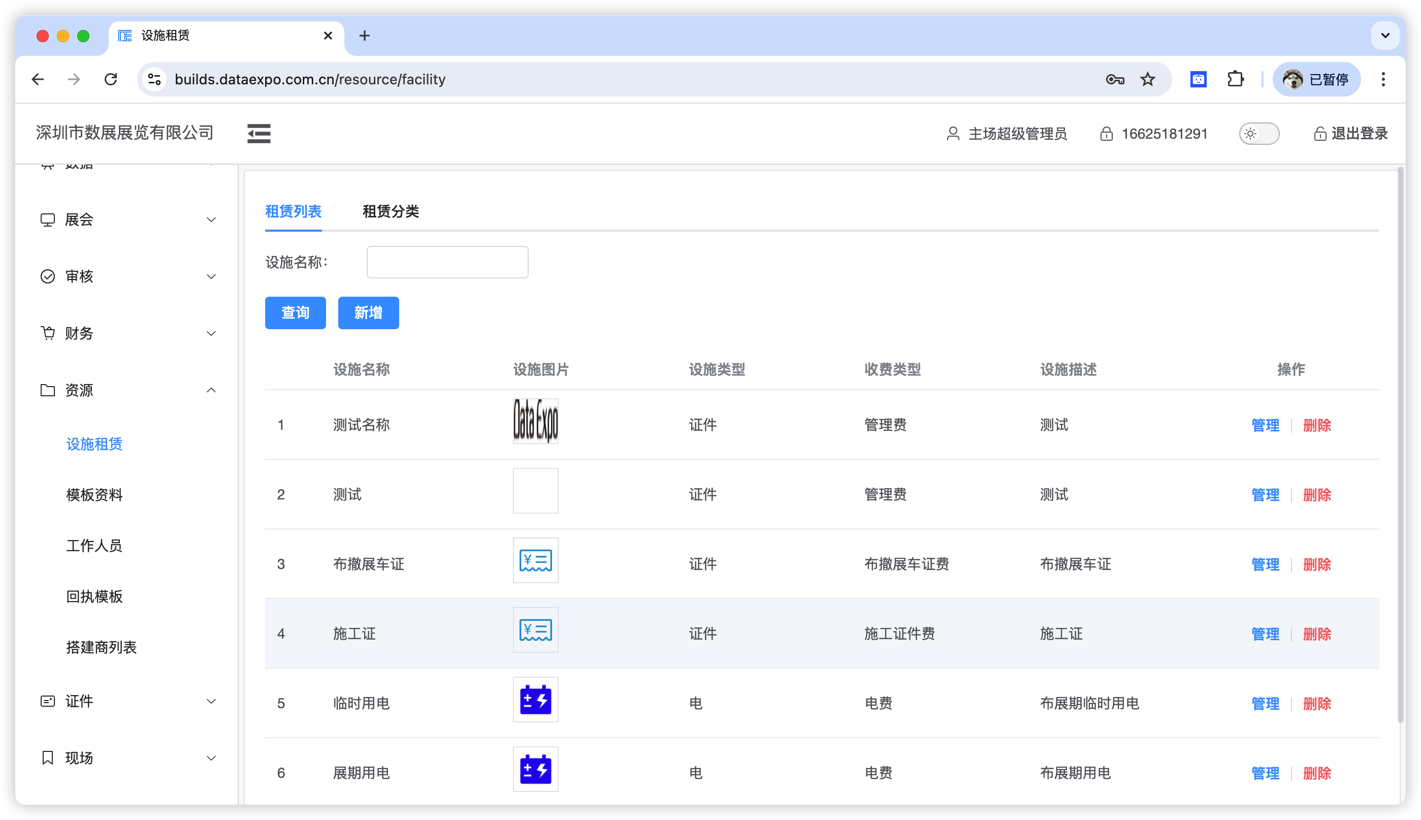1421x820 pixels.
Task: Click 管理 for the 测试名称 row
Action: tap(1265, 425)
